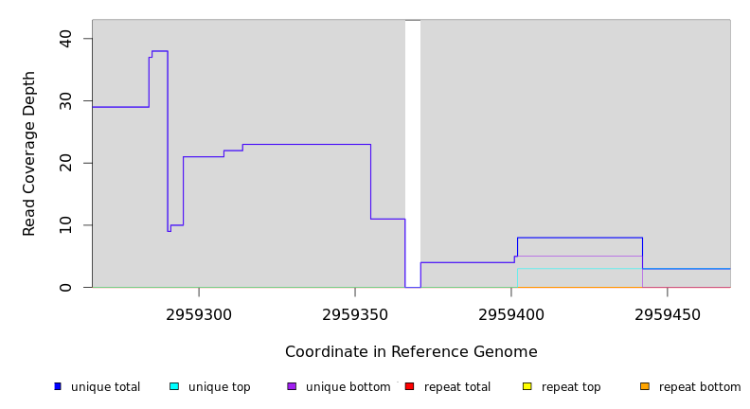Click the "repeat bottom" legend label
This screenshot has width=750, height=409.
click(x=700, y=387)
